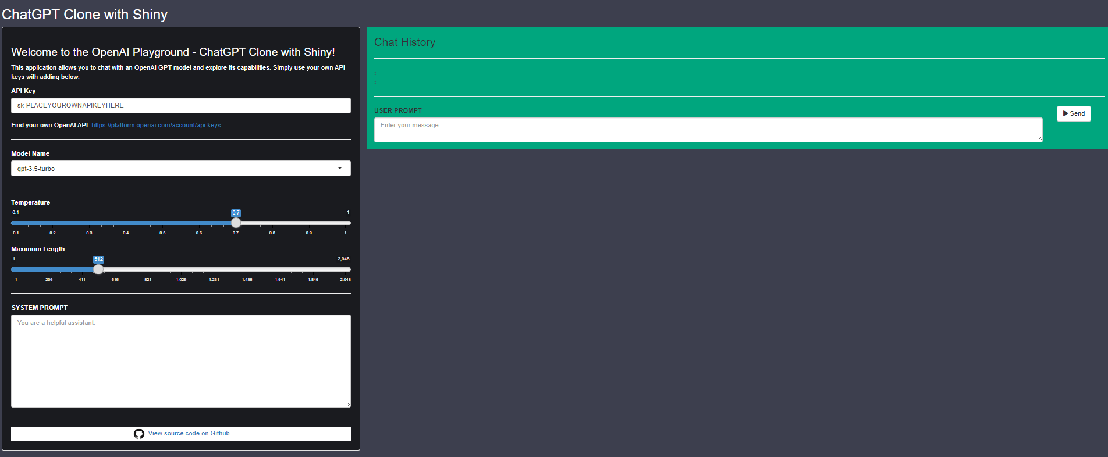
Task: Open View source code on Github link
Action: [189, 433]
